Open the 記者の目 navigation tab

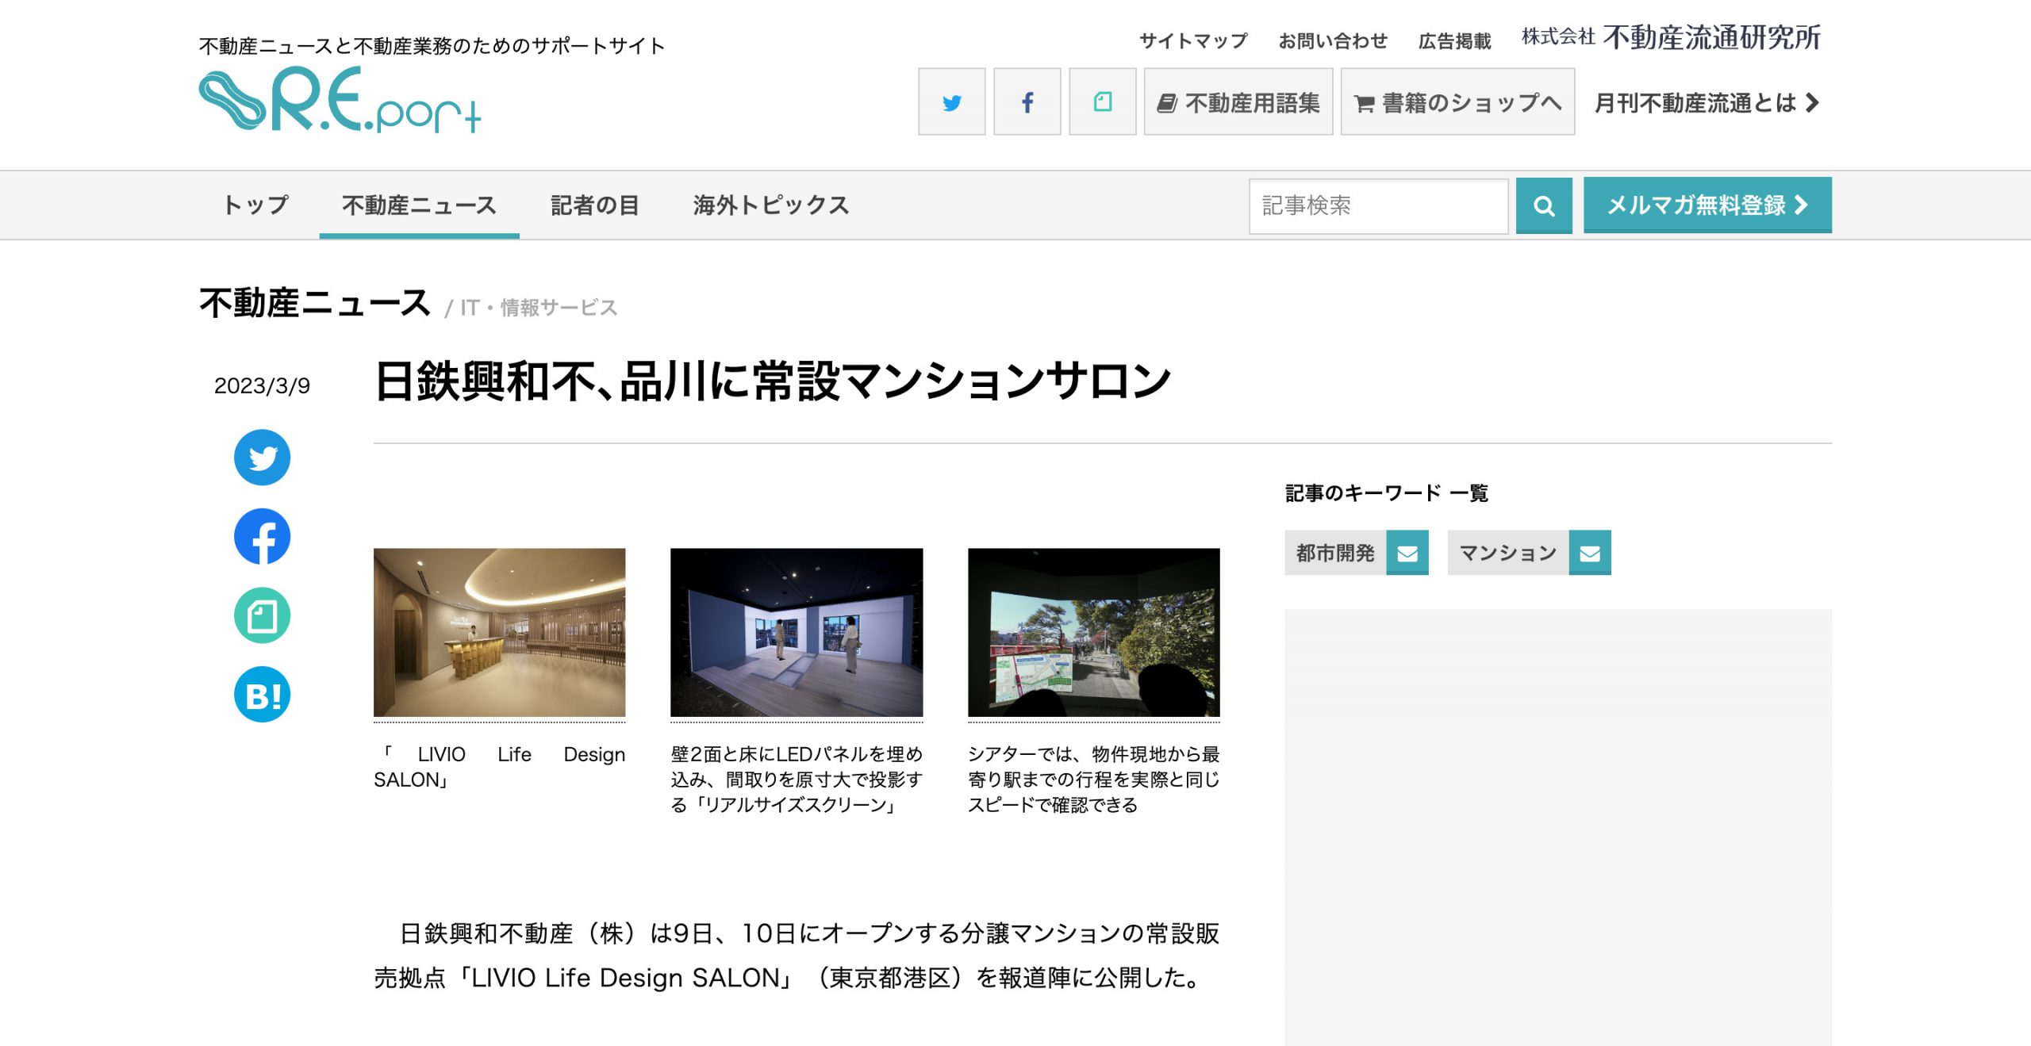pyautogui.click(x=595, y=205)
